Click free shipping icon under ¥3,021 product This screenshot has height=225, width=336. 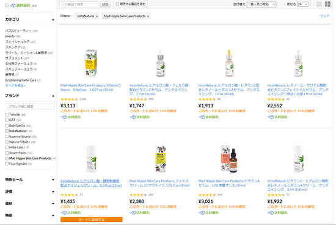(202, 213)
